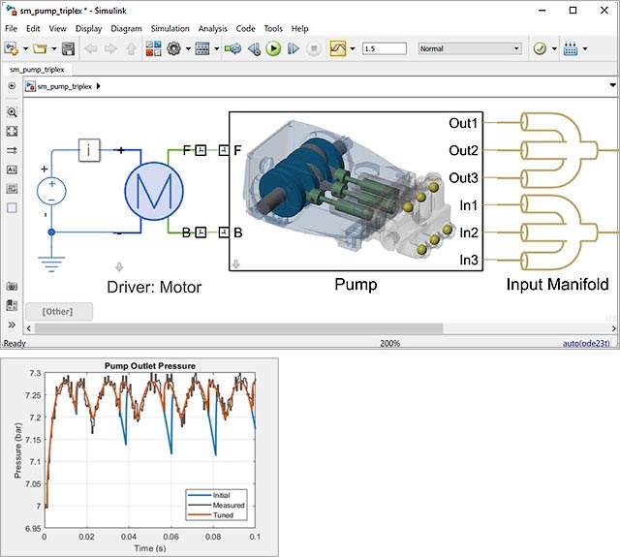620x557 pixels.
Task: Click the Step Back button
Action: coord(254,48)
